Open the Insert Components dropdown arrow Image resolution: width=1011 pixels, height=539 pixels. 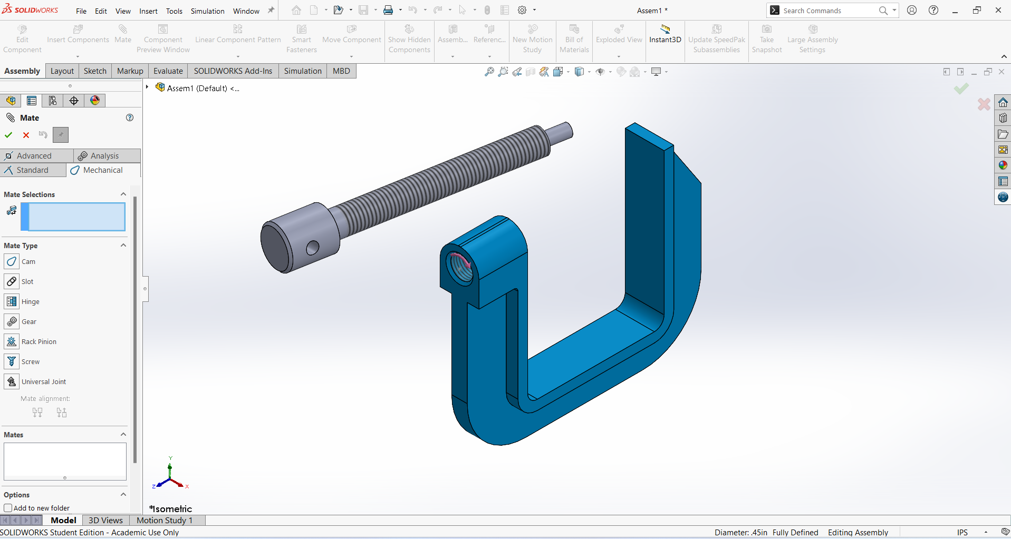pos(78,56)
